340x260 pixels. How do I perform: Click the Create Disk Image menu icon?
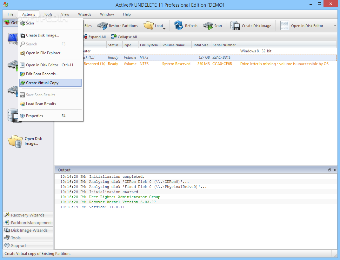coord(22,35)
